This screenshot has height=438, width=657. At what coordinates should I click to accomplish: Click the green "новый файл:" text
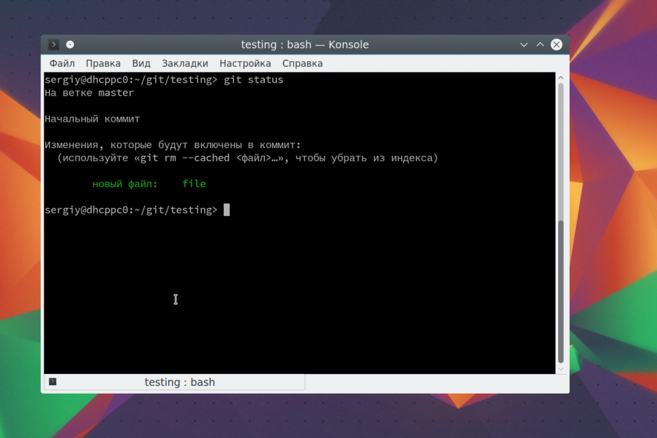pyautogui.click(x=124, y=184)
